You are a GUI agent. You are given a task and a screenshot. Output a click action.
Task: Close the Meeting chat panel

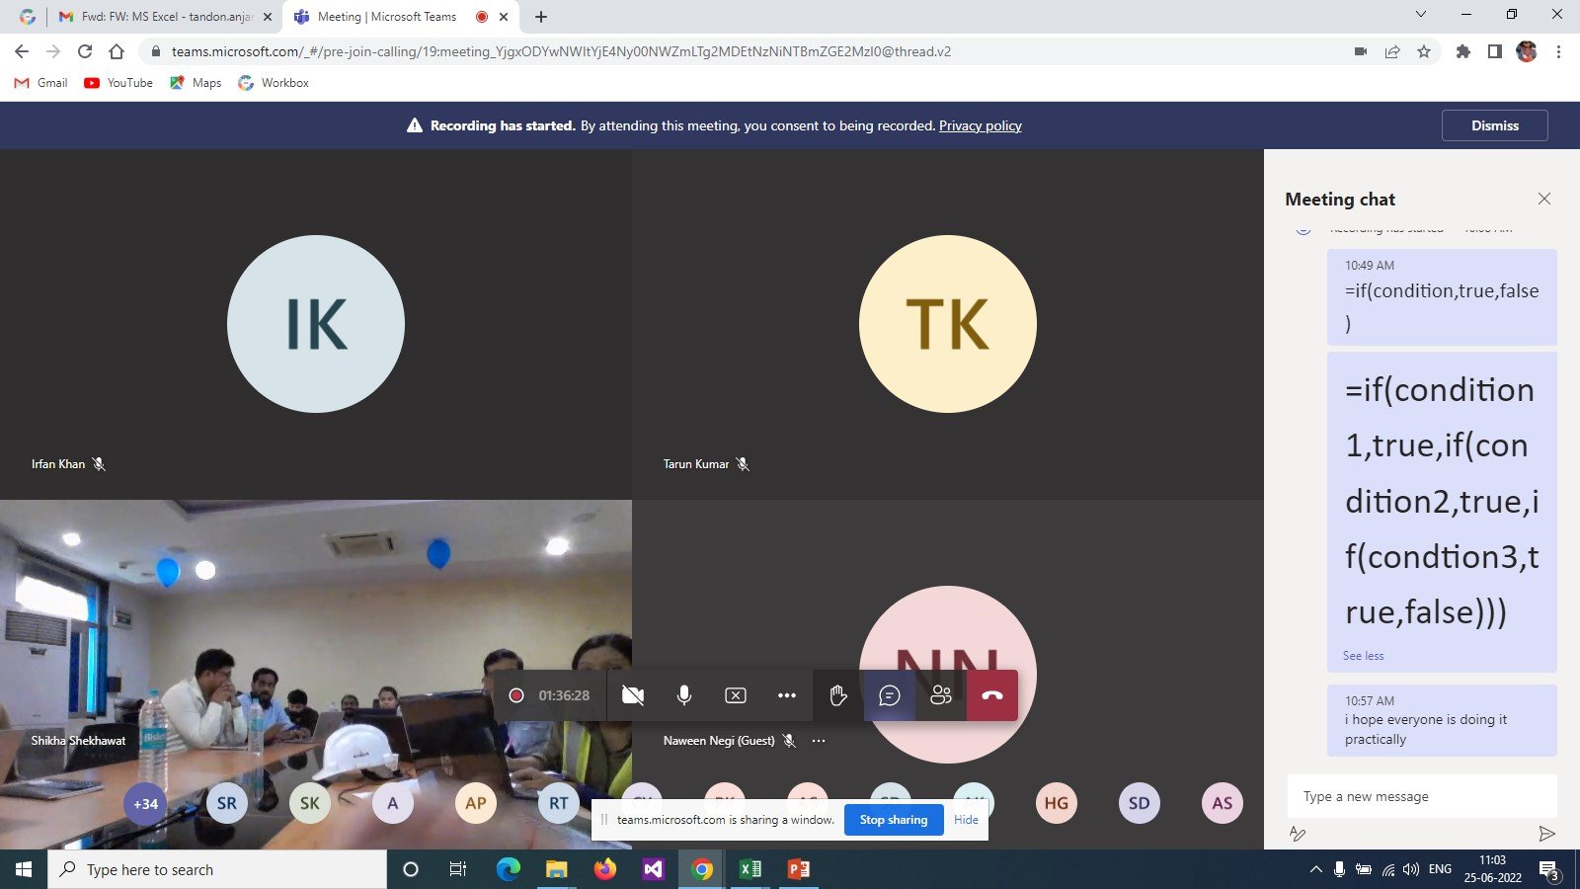point(1544,199)
